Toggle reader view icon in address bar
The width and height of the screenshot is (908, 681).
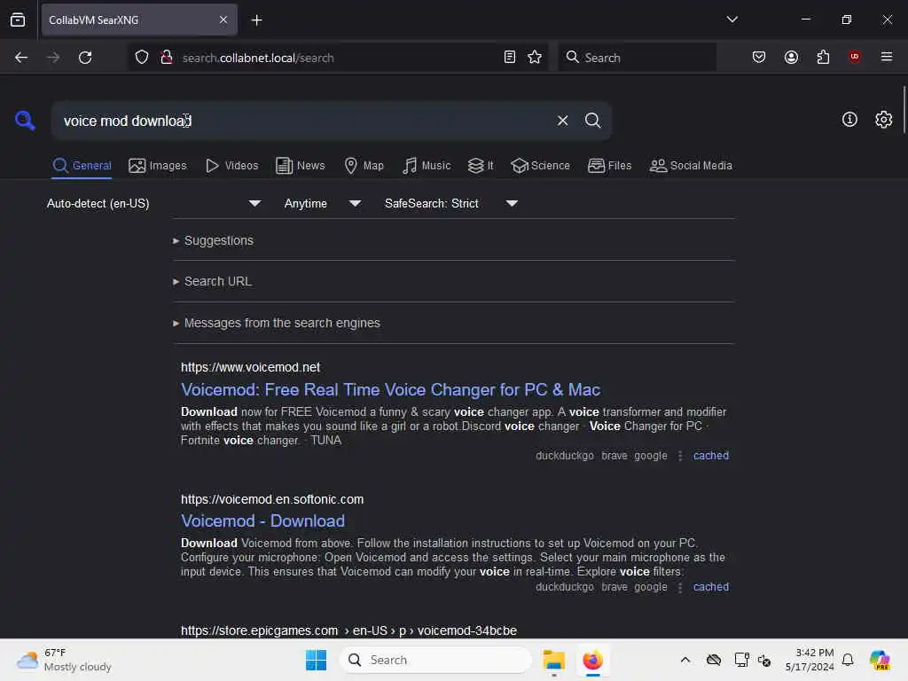pyautogui.click(x=510, y=57)
